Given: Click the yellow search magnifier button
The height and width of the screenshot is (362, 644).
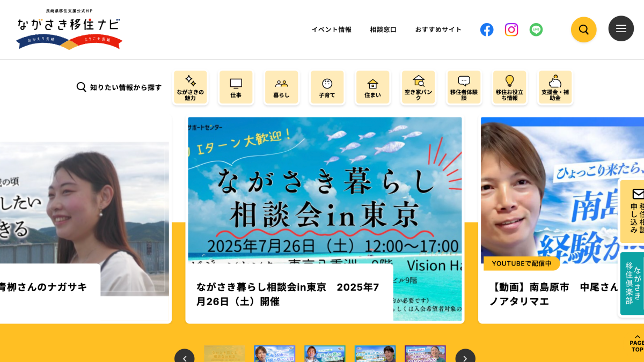Looking at the screenshot, I should click(584, 29).
